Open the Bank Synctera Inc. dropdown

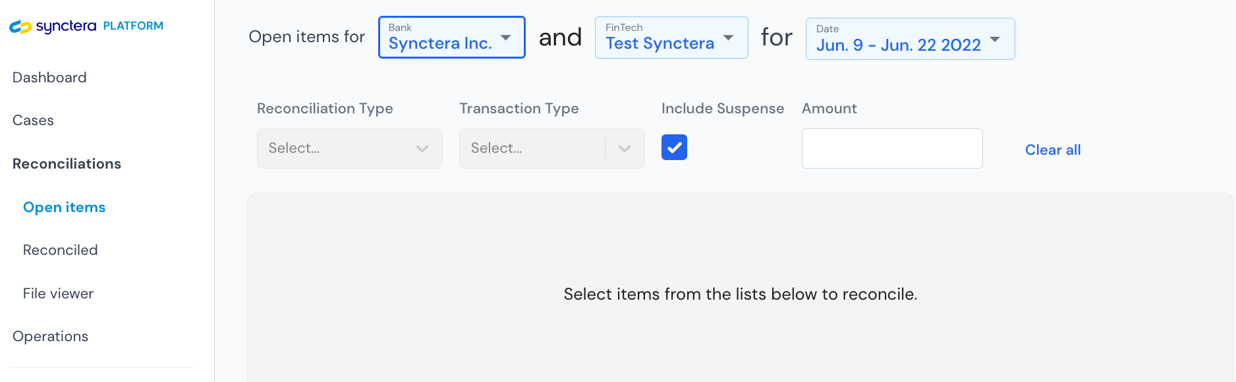(x=440, y=38)
